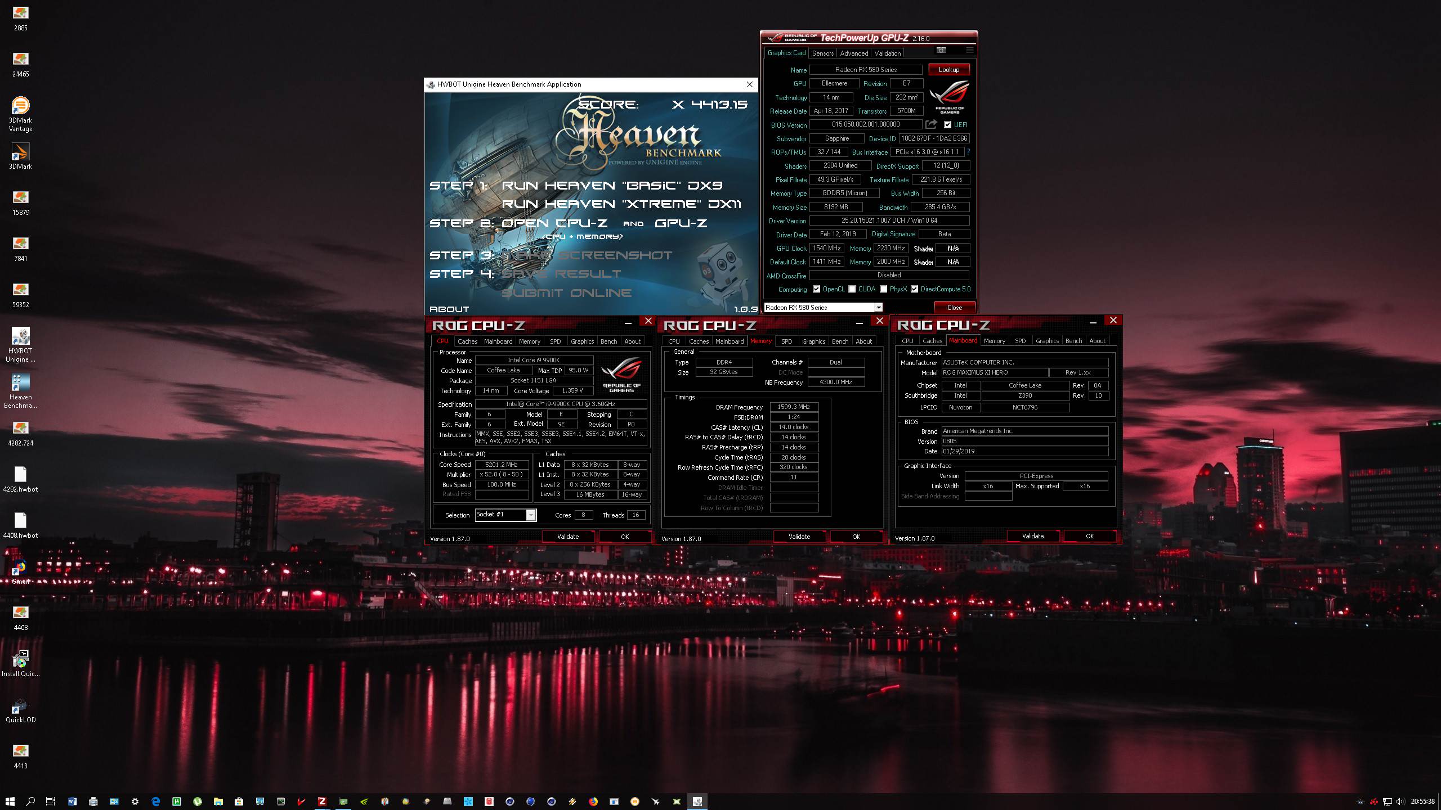The image size is (1441, 810).
Task: Select the 4282.hwbot file on the desktop
Action: (x=20, y=479)
